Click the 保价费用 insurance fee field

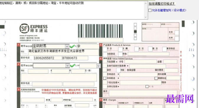[171, 70]
